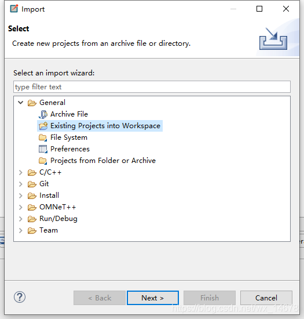
Task: Click the C/C++ folder icon
Action: (32, 172)
